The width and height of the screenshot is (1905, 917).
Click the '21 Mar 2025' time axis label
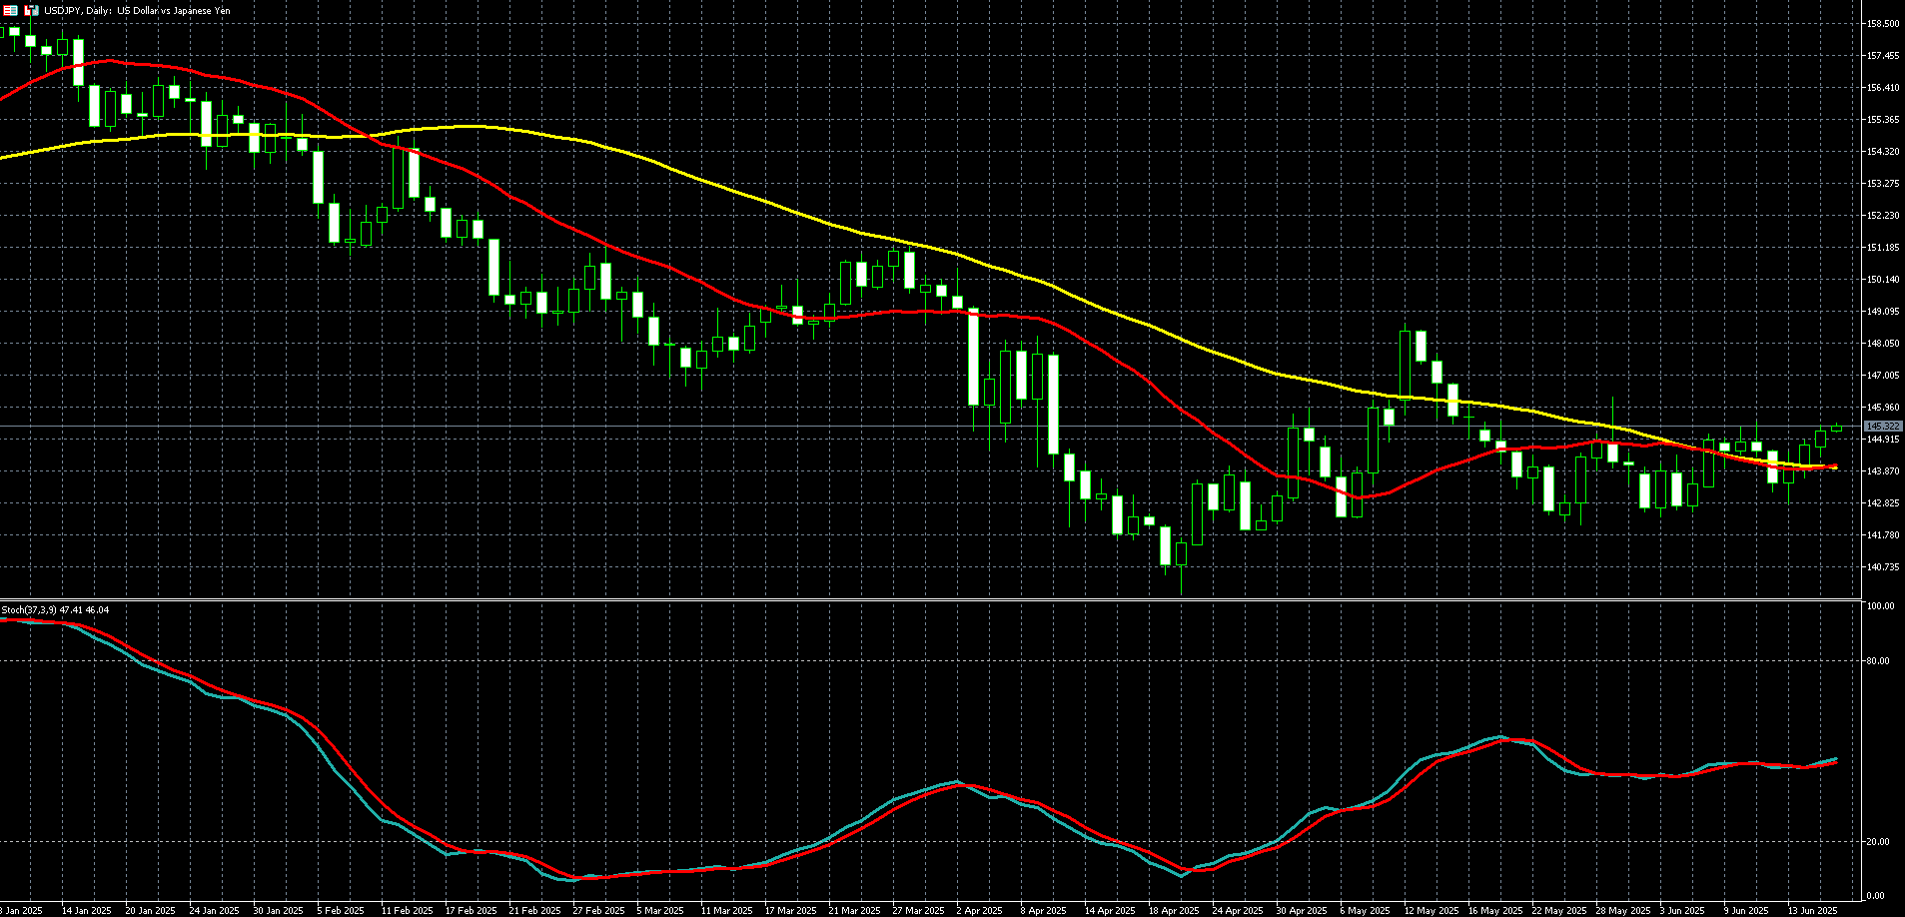click(854, 911)
